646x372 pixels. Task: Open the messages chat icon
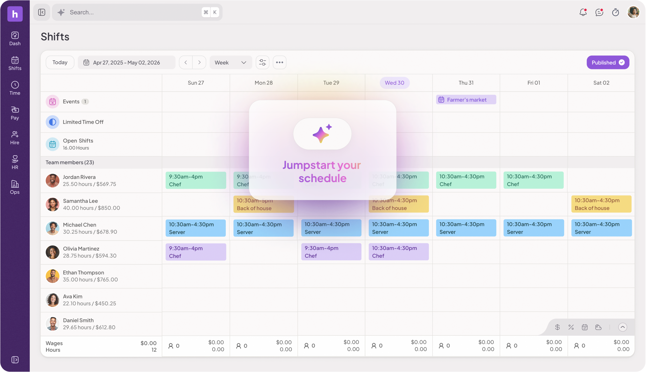[599, 12]
